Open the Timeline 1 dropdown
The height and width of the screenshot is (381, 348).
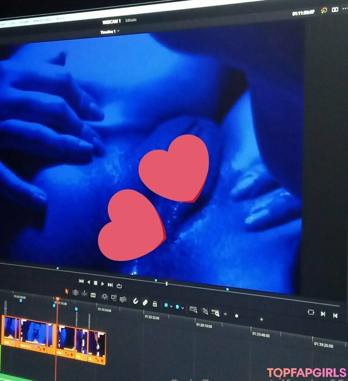pos(110,32)
